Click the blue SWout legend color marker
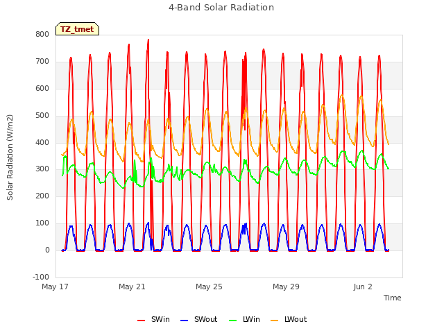 [184, 321]
